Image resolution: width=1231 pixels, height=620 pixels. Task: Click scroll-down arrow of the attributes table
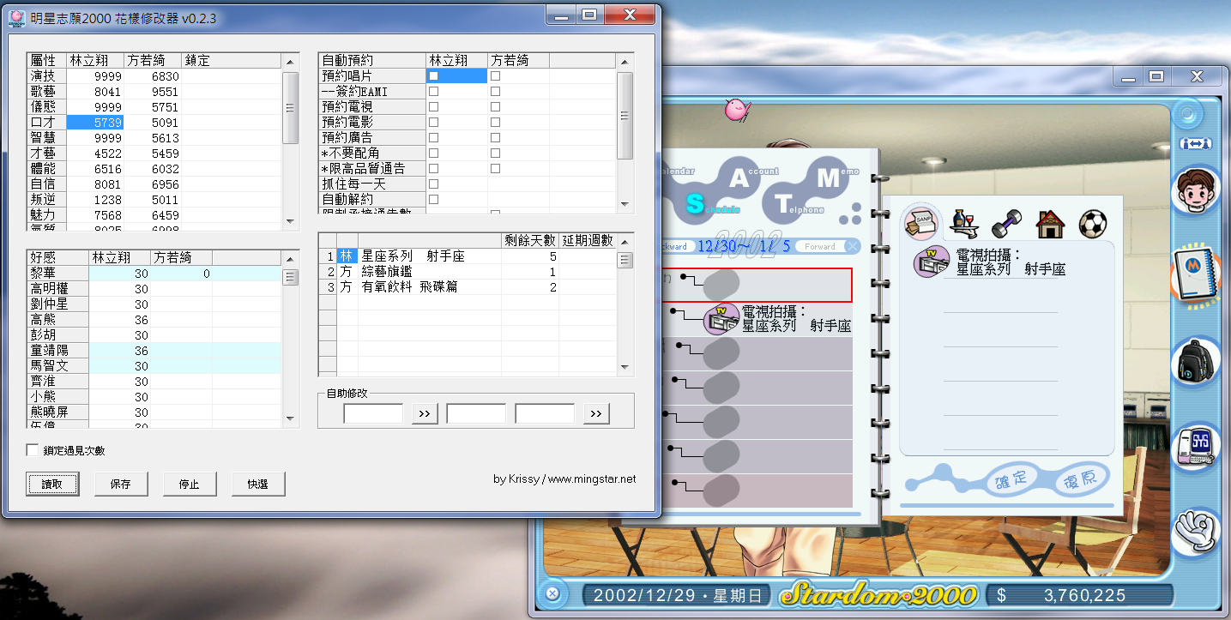coord(290,223)
